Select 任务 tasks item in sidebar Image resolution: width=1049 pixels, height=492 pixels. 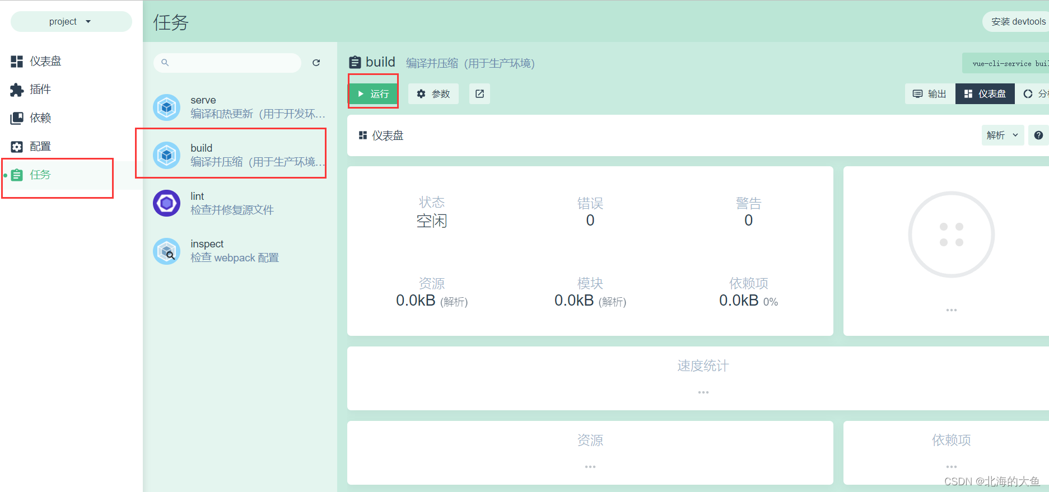(71, 175)
